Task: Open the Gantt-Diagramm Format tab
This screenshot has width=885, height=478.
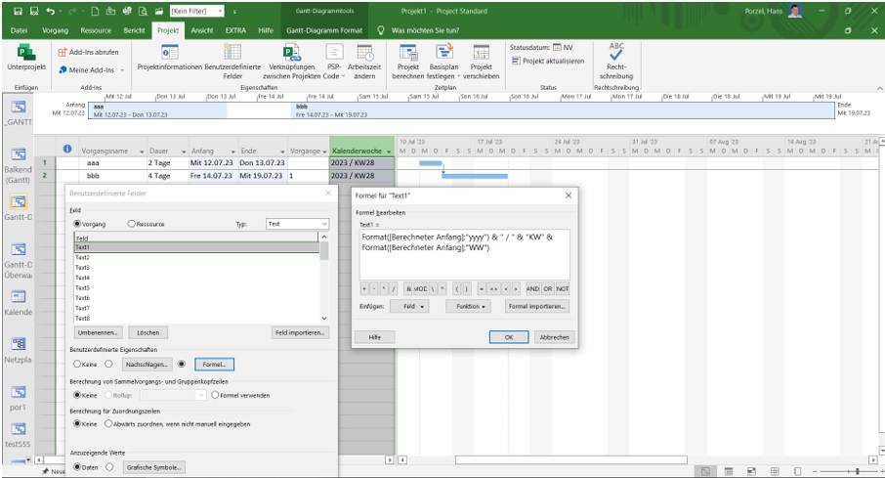Action: [324, 30]
